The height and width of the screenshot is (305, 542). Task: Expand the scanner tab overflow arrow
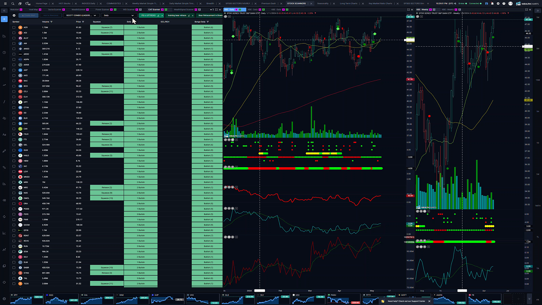211,10
